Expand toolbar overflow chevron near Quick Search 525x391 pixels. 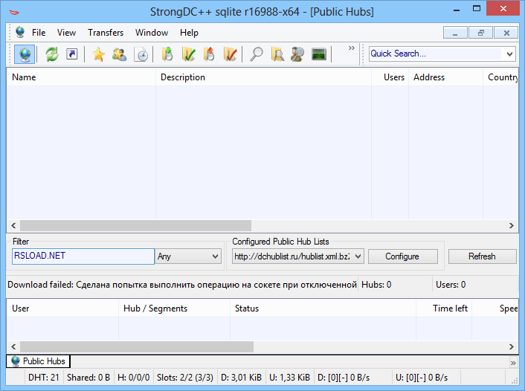(351, 48)
